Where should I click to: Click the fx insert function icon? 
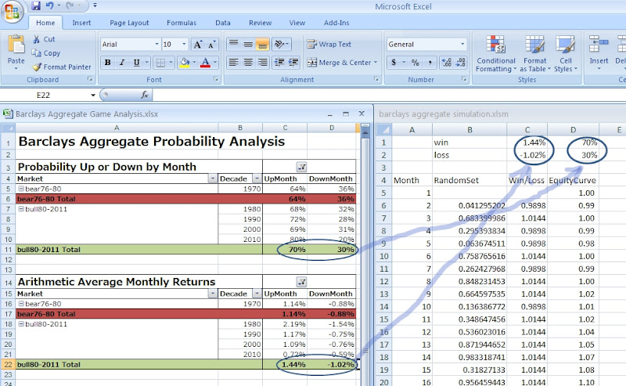tap(145, 95)
